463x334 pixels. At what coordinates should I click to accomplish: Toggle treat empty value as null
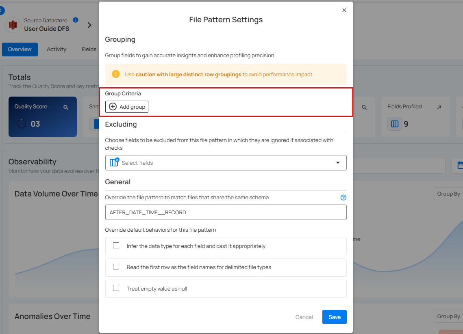tap(116, 288)
